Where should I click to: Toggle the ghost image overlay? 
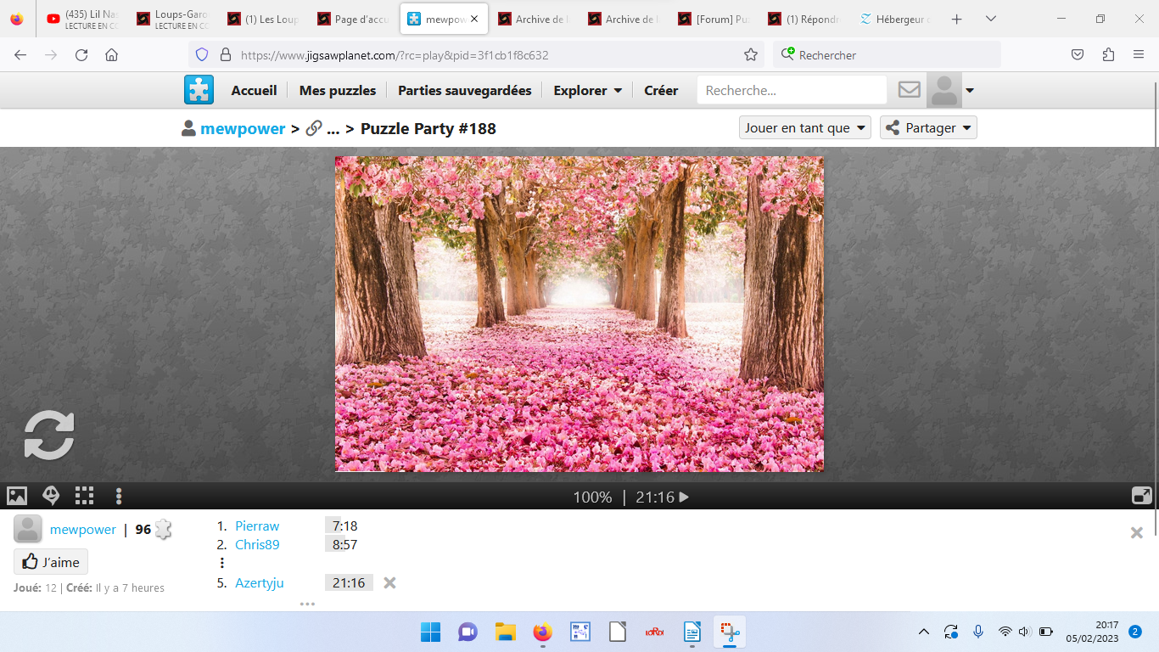(51, 496)
